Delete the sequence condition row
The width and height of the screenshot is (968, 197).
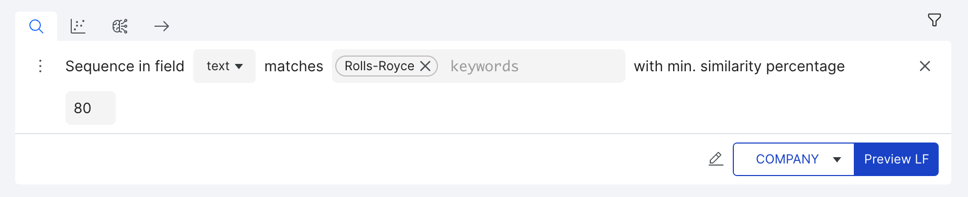pos(925,66)
